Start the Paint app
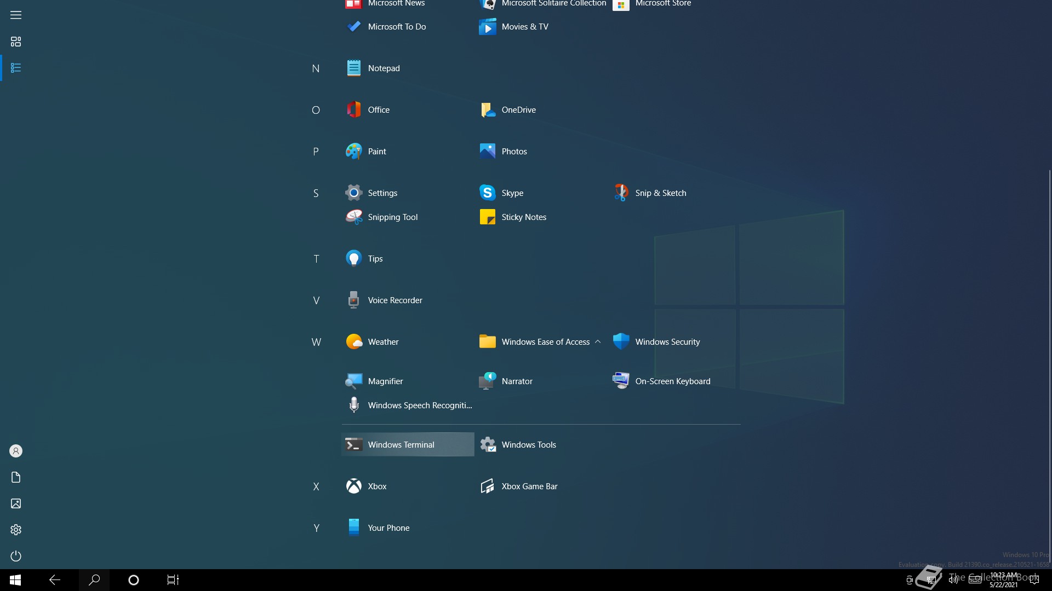Viewport: 1052px width, 591px height. click(408, 151)
